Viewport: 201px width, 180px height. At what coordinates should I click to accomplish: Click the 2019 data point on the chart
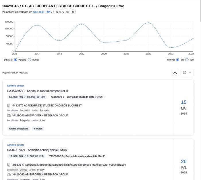coord(82,24)
